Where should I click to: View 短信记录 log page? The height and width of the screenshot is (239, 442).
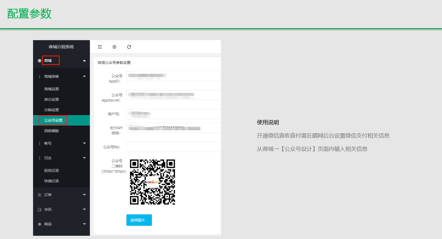click(x=52, y=171)
